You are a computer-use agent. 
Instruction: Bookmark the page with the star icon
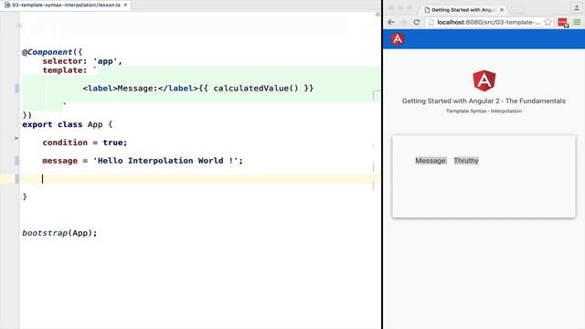[x=548, y=22]
